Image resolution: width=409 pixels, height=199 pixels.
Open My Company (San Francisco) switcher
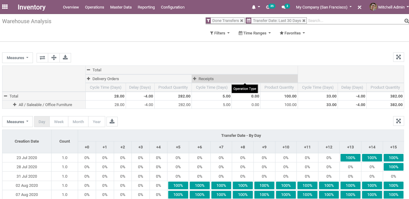point(324,7)
